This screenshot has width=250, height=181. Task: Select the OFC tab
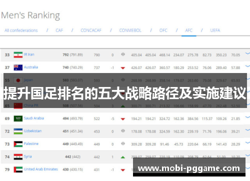pos(163,30)
